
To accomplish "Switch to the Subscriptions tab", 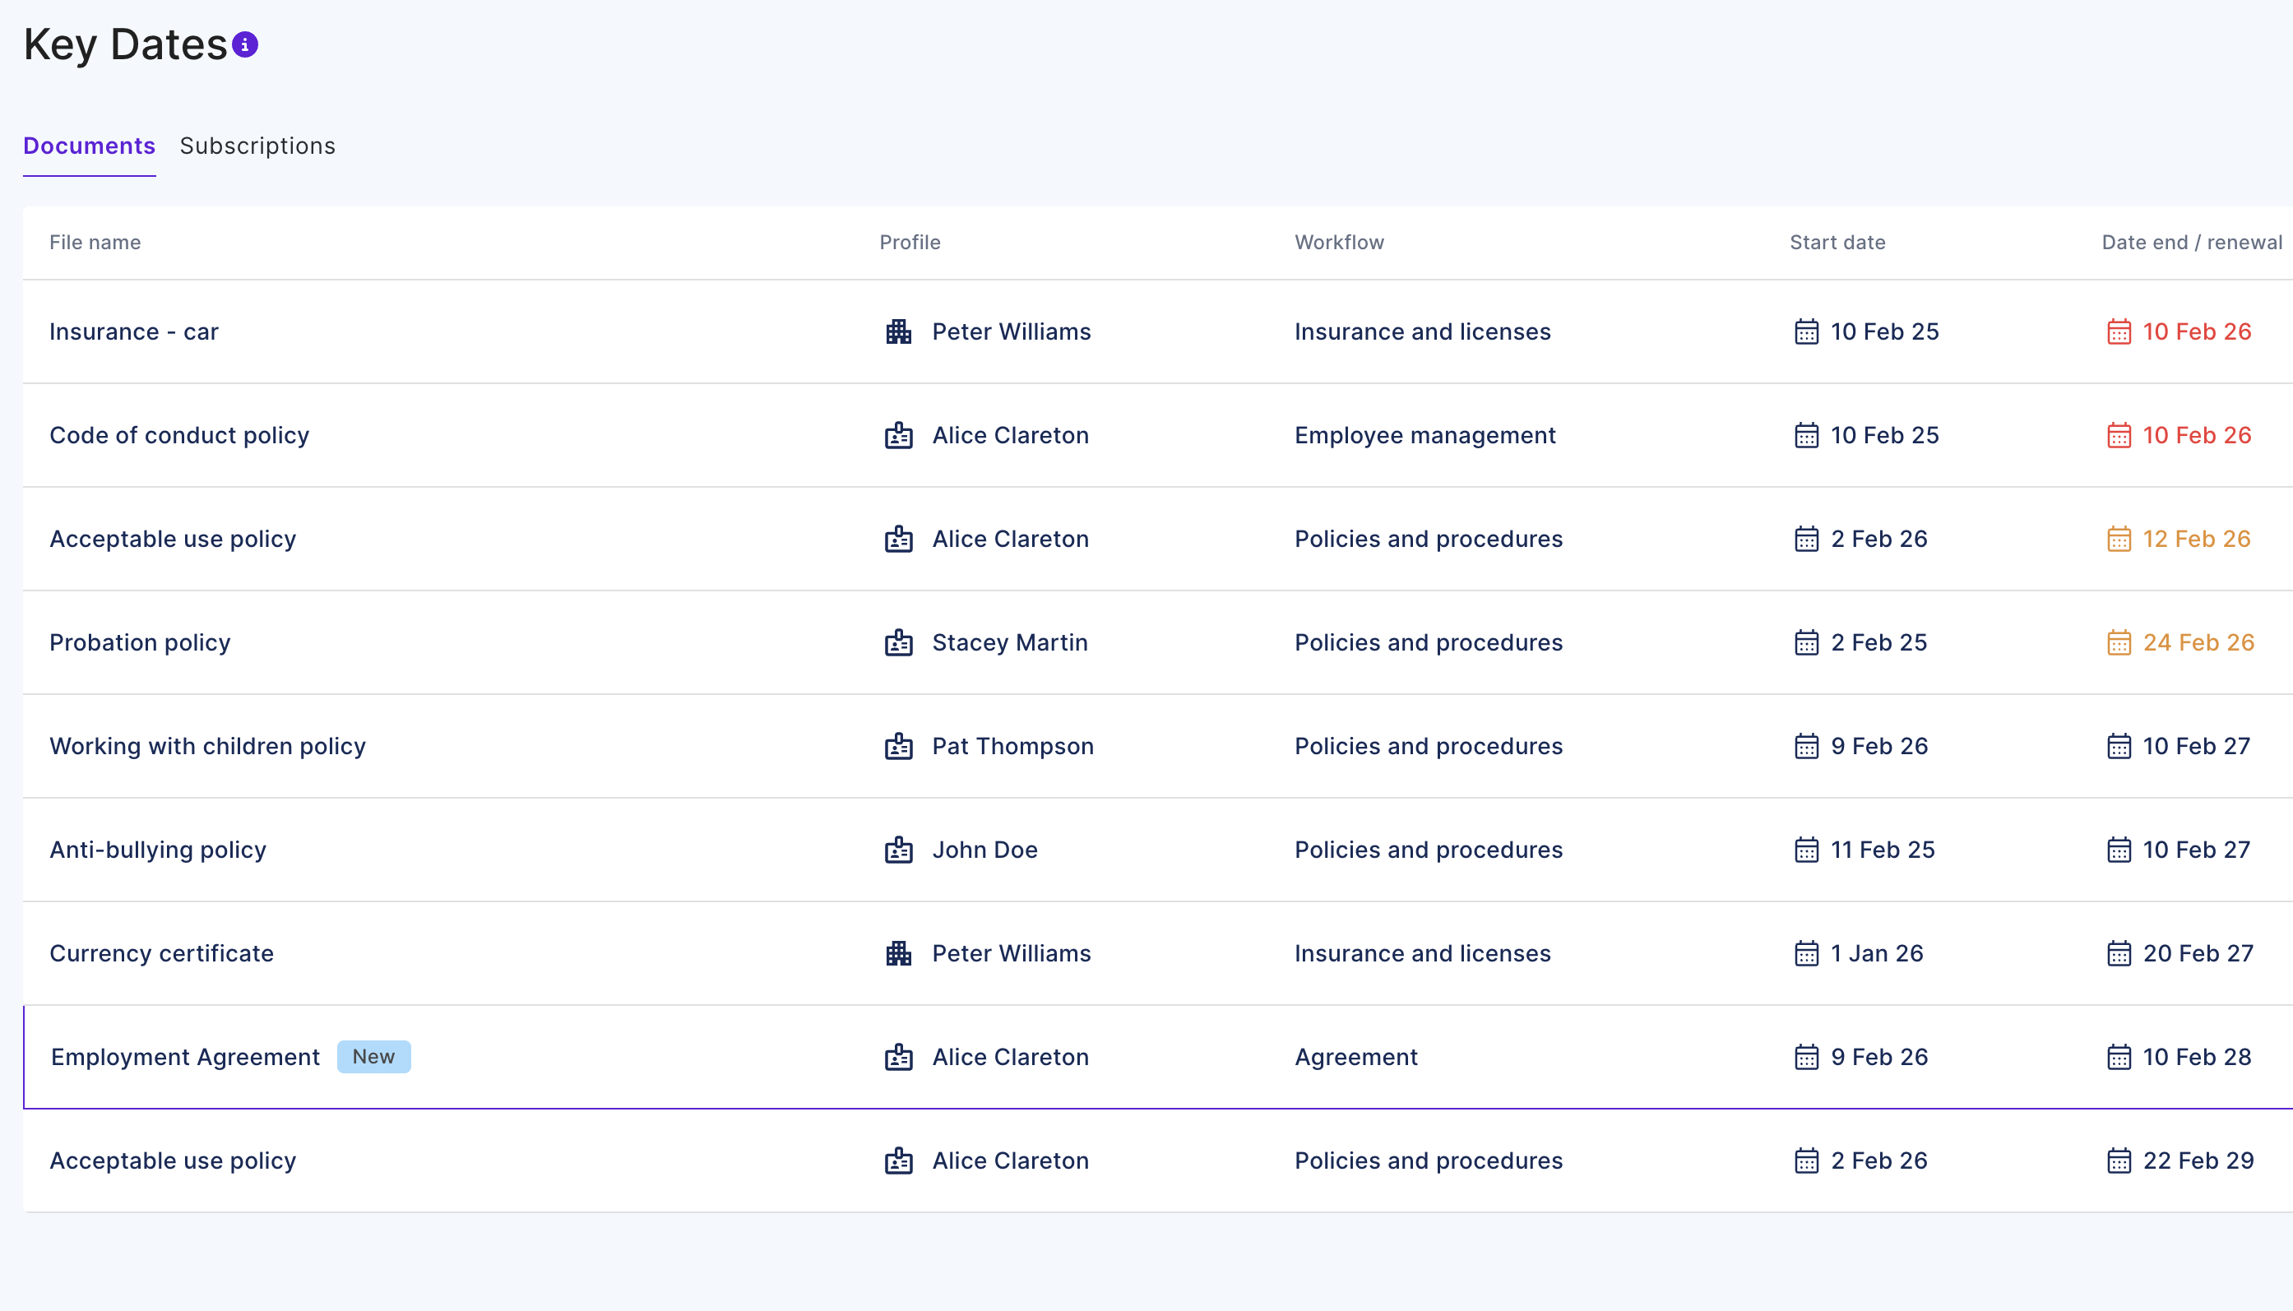I will pos(257,146).
